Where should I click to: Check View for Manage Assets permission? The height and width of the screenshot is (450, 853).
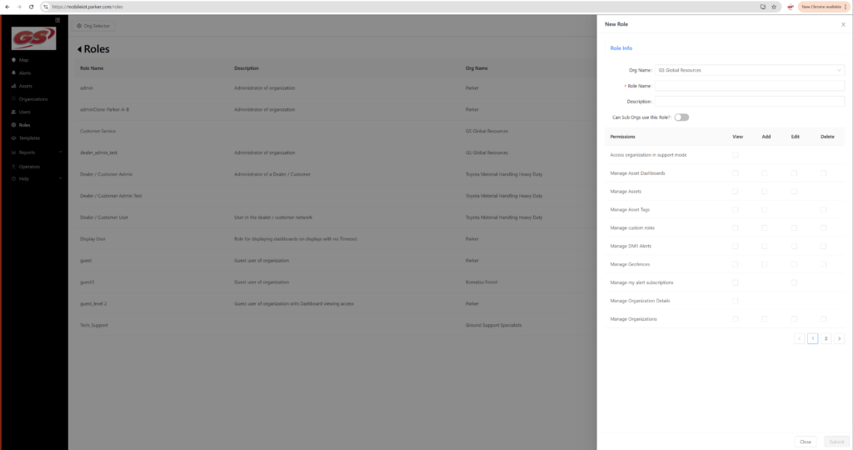(735, 192)
